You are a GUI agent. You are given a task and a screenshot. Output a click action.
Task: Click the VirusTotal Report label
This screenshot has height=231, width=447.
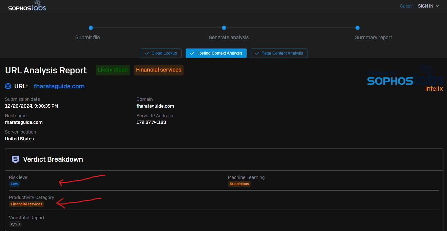click(x=27, y=218)
